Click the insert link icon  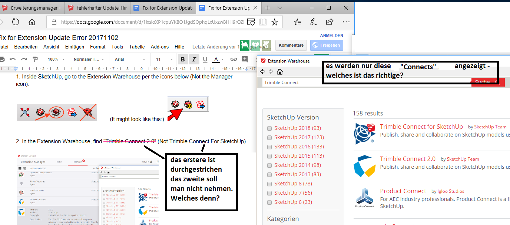click(234, 59)
